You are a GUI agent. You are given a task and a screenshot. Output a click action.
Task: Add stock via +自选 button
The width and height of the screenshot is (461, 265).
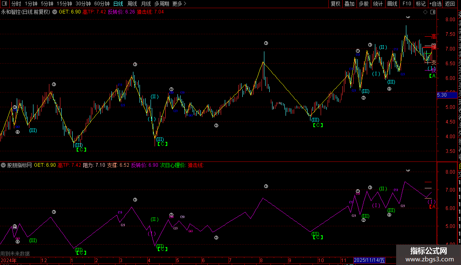(435, 4)
